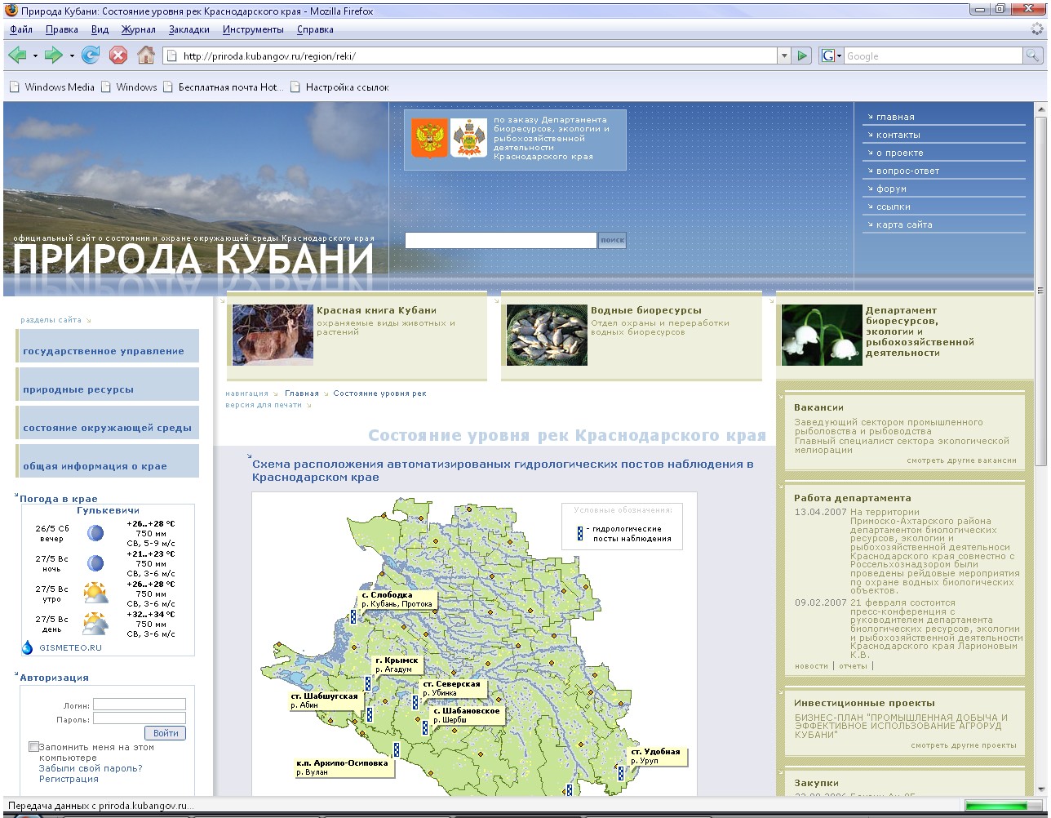
Task: Click the Firefox back arrow button
Action: pyautogui.click(x=18, y=56)
